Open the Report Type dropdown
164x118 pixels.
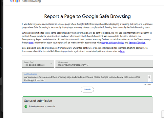point(38,64)
